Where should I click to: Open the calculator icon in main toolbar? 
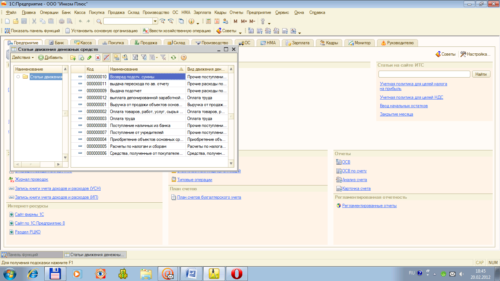click(x=209, y=21)
